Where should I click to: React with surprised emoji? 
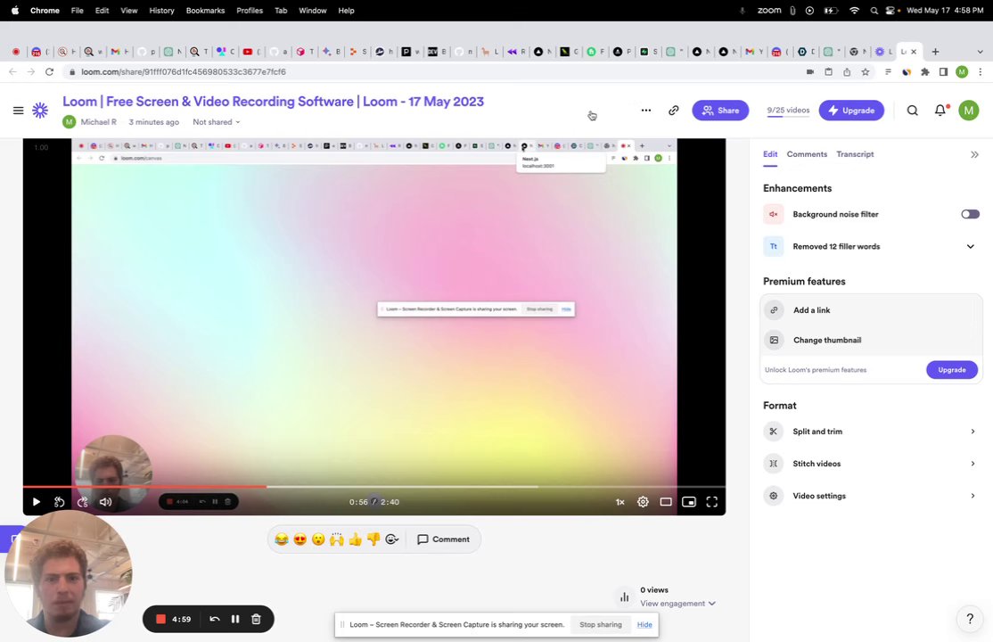point(318,539)
